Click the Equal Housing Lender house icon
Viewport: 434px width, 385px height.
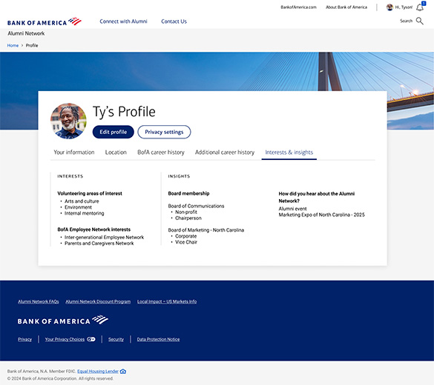tap(123, 371)
